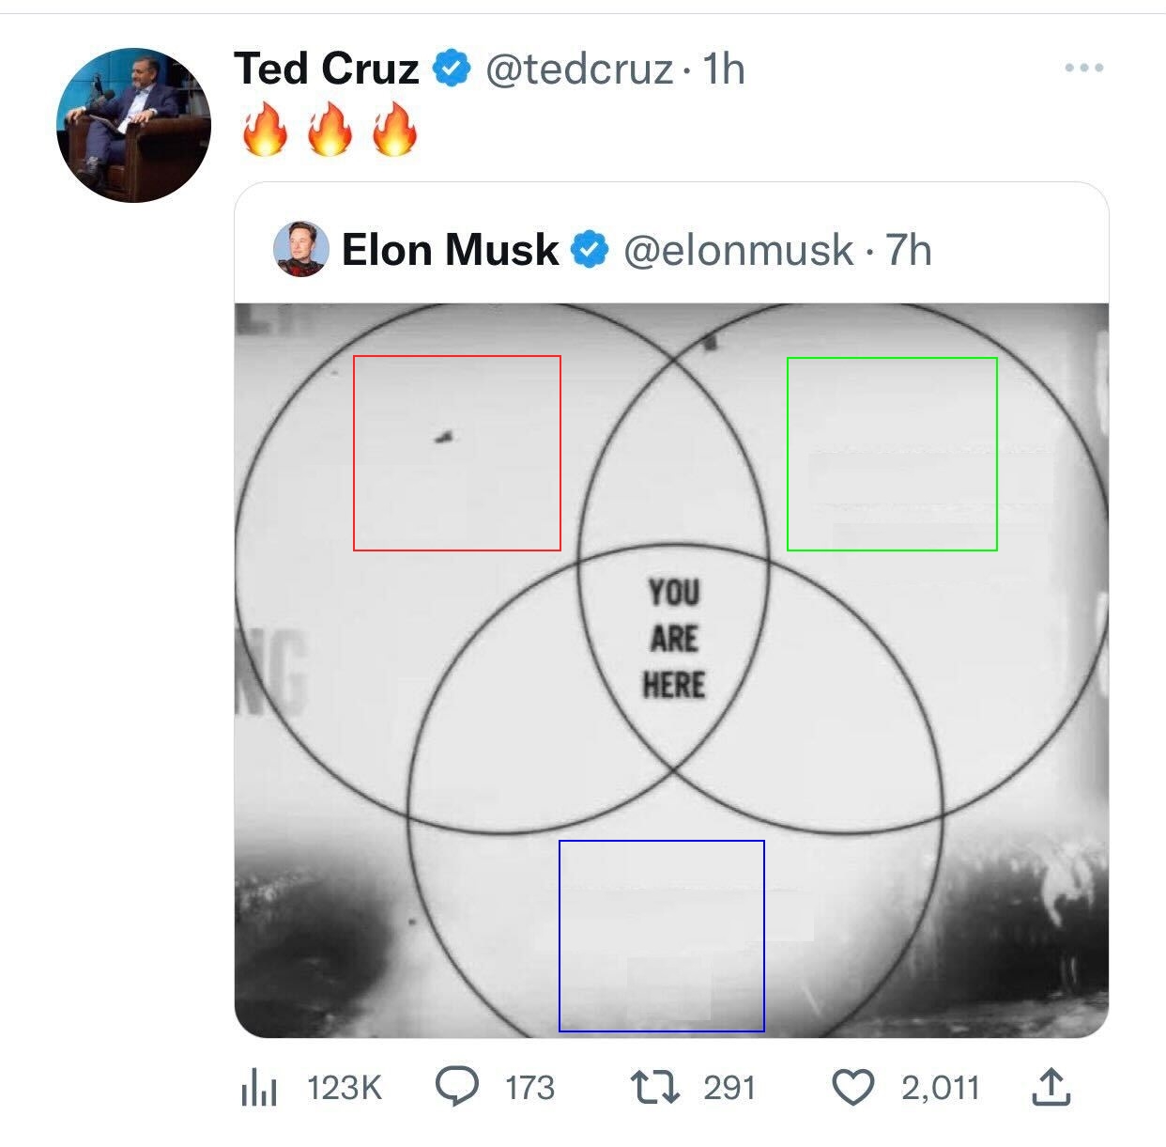The image size is (1166, 1147).
Task: Open the @tedcruz handle link
Action: pos(578,69)
